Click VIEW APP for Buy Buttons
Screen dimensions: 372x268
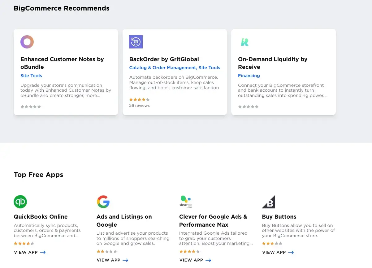pyautogui.click(x=274, y=252)
